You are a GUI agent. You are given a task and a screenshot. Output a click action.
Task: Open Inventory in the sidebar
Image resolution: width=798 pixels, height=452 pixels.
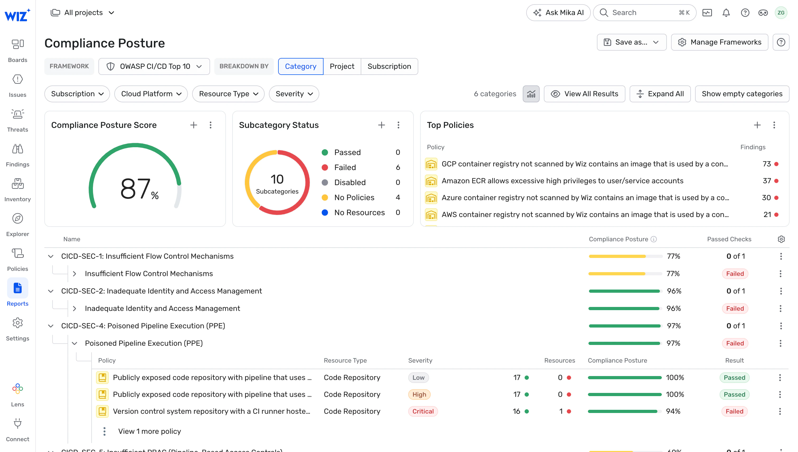[x=17, y=190]
